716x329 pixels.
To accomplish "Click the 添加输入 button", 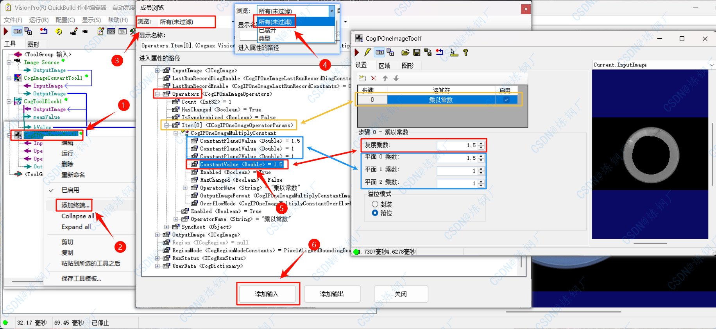I will (x=267, y=294).
